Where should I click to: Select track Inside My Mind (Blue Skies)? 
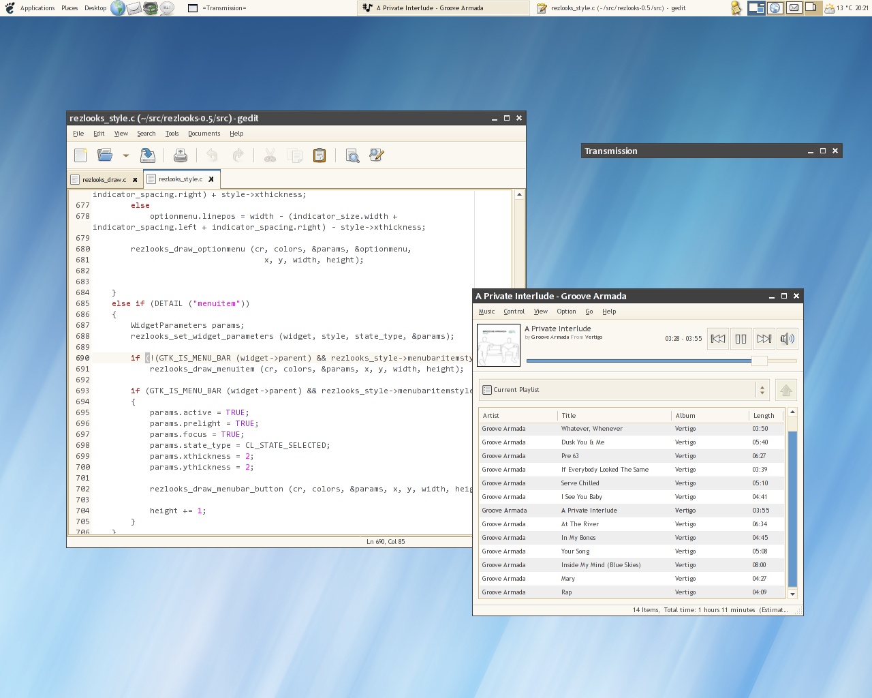pos(632,565)
